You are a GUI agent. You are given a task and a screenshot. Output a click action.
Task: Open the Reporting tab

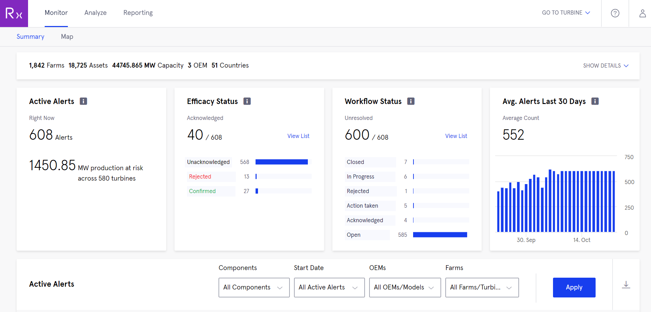pyautogui.click(x=138, y=12)
